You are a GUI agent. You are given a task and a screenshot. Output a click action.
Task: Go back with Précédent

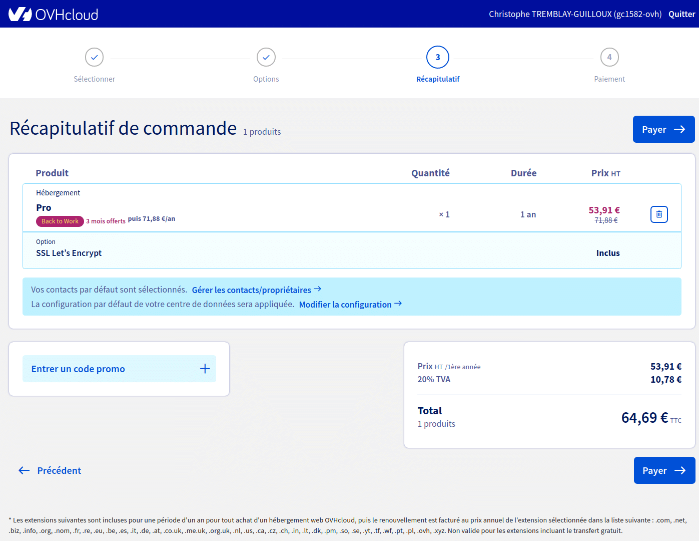(x=50, y=470)
